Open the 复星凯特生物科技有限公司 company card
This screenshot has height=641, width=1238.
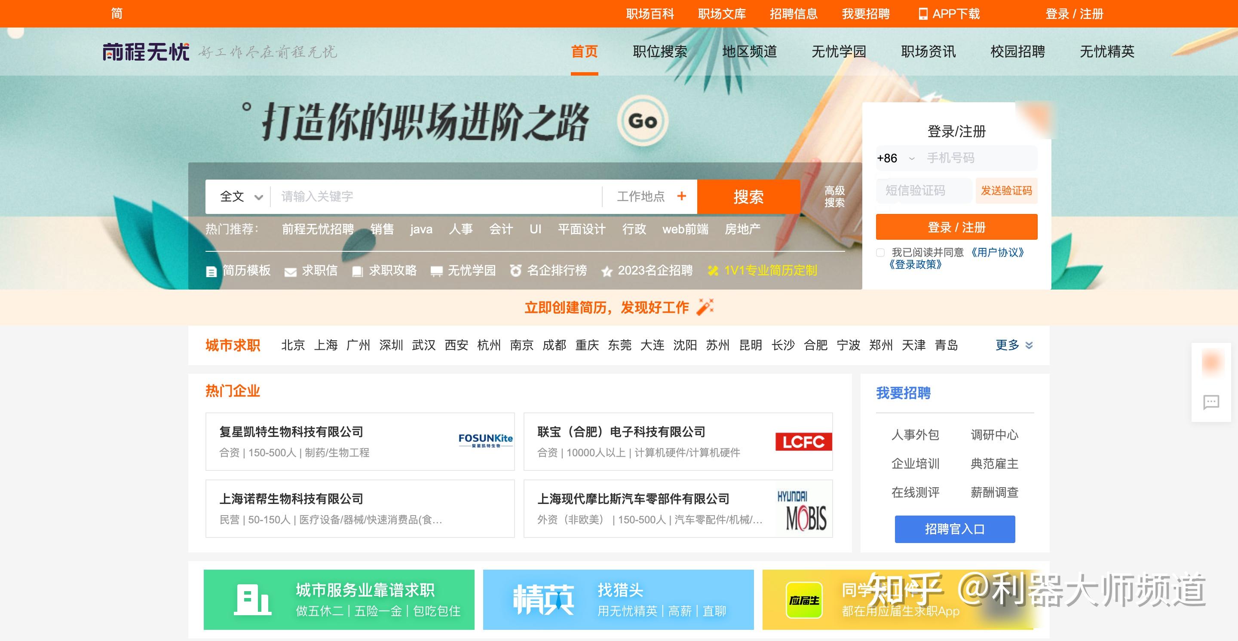coord(360,441)
